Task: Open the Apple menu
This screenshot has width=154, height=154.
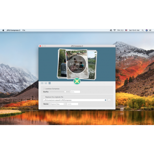Action: (3, 30)
